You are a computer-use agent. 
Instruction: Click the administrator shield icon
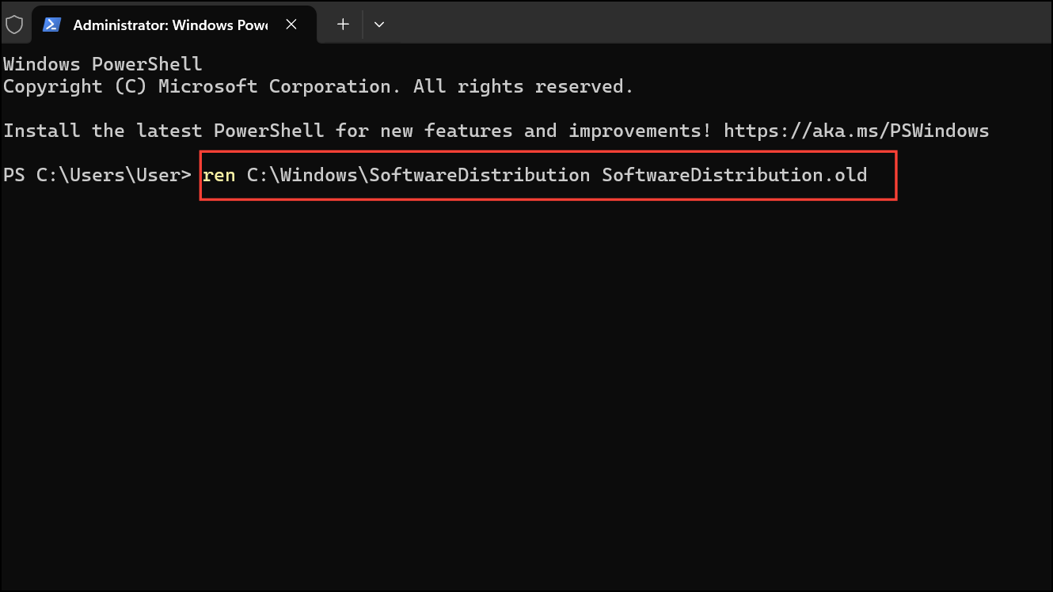click(x=14, y=25)
